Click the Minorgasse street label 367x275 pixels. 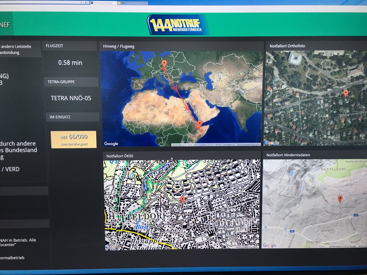327,230
